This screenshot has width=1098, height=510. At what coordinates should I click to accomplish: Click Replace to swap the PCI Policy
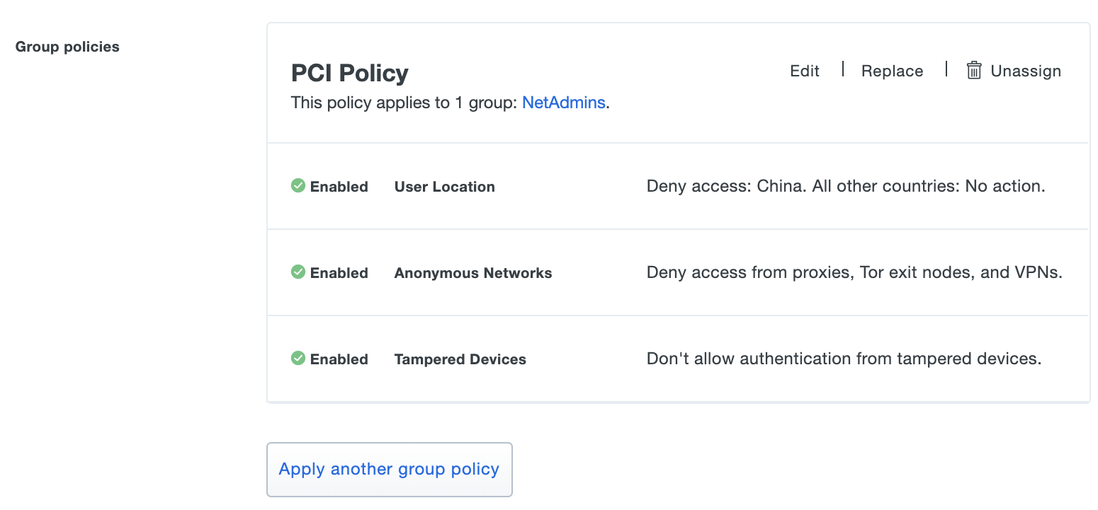tap(892, 70)
